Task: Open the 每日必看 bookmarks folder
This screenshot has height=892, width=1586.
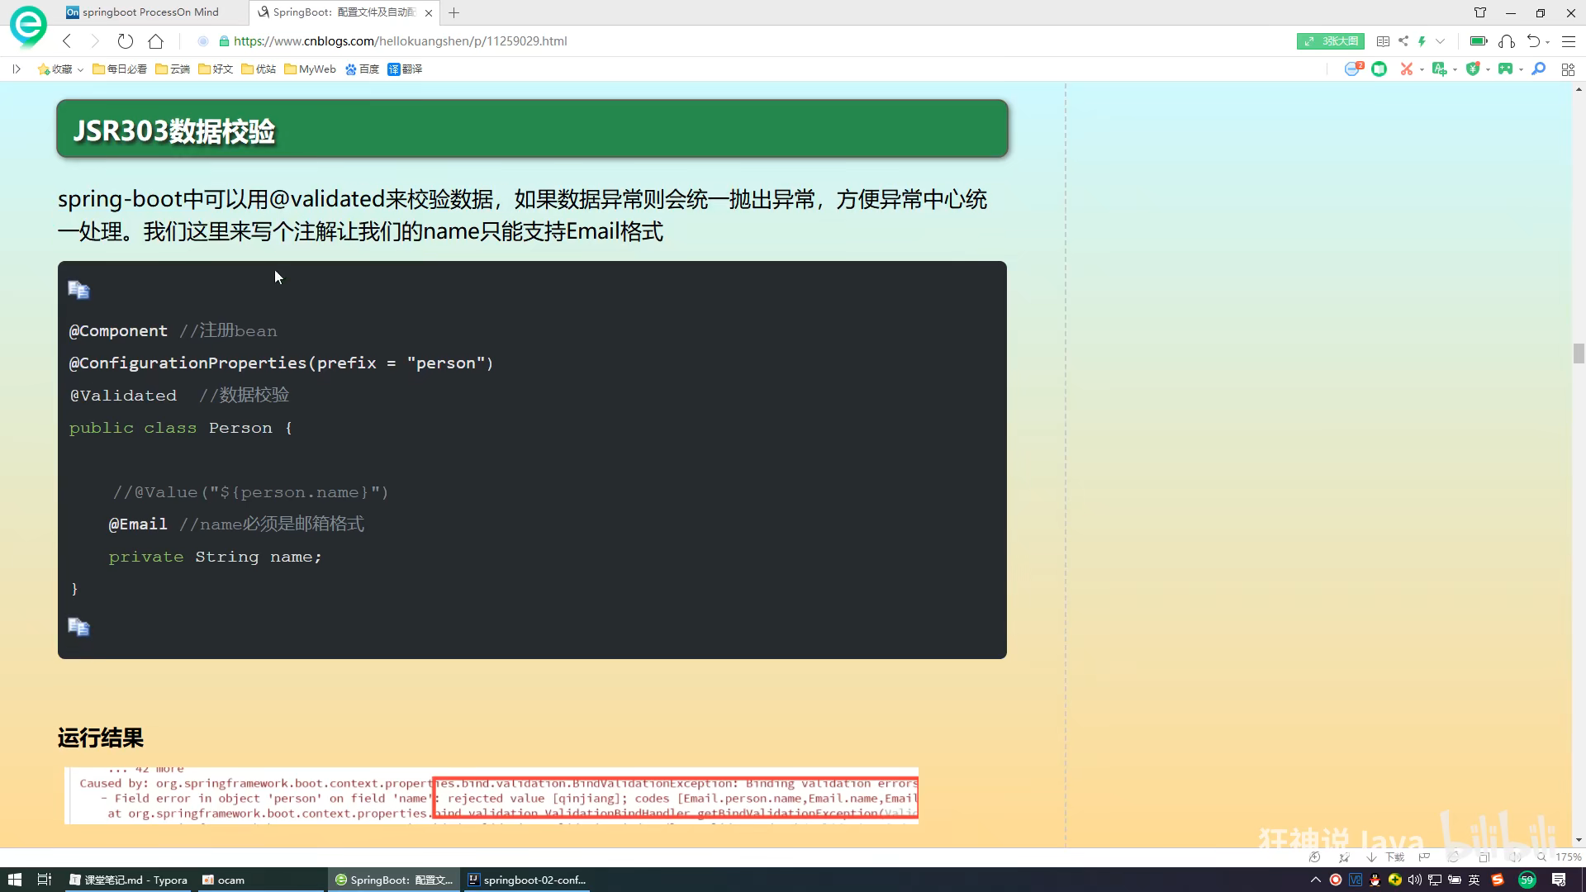Action: point(120,69)
